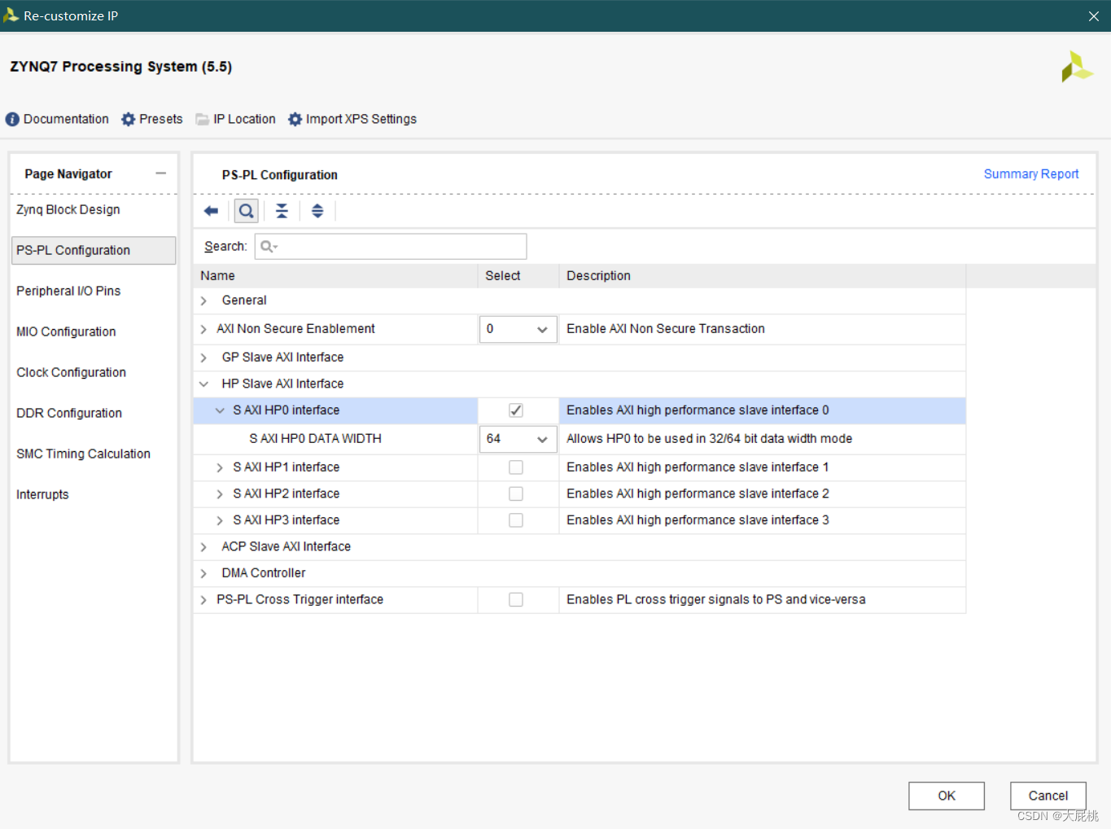
Task: Click the collapse all toolbar icon
Action: (282, 212)
